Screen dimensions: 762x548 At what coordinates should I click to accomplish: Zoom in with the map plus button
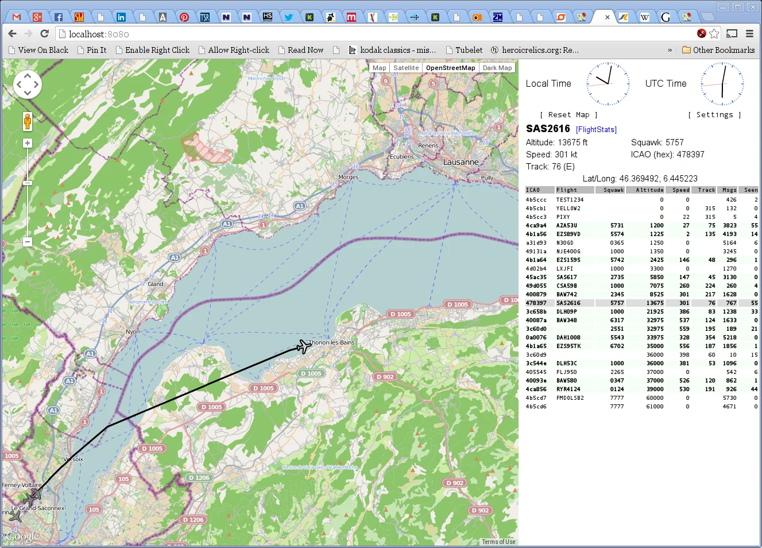click(x=27, y=143)
